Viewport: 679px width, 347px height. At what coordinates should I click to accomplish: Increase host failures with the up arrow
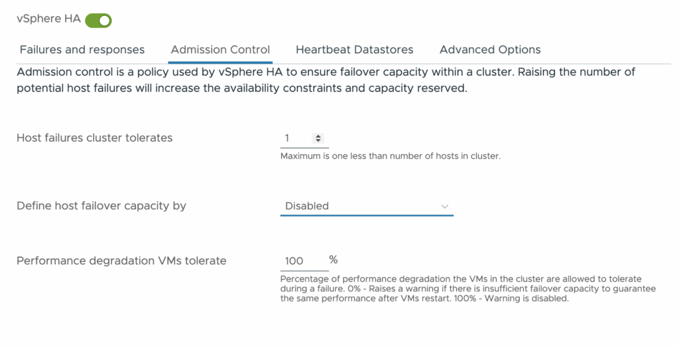(x=318, y=136)
